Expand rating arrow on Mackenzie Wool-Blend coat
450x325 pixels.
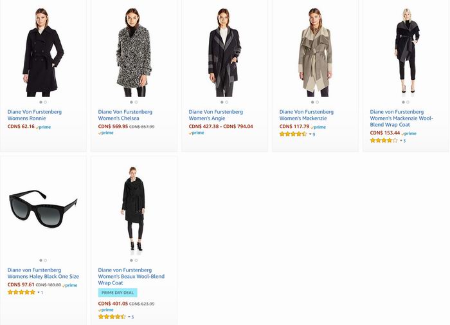tap(401, 140)
